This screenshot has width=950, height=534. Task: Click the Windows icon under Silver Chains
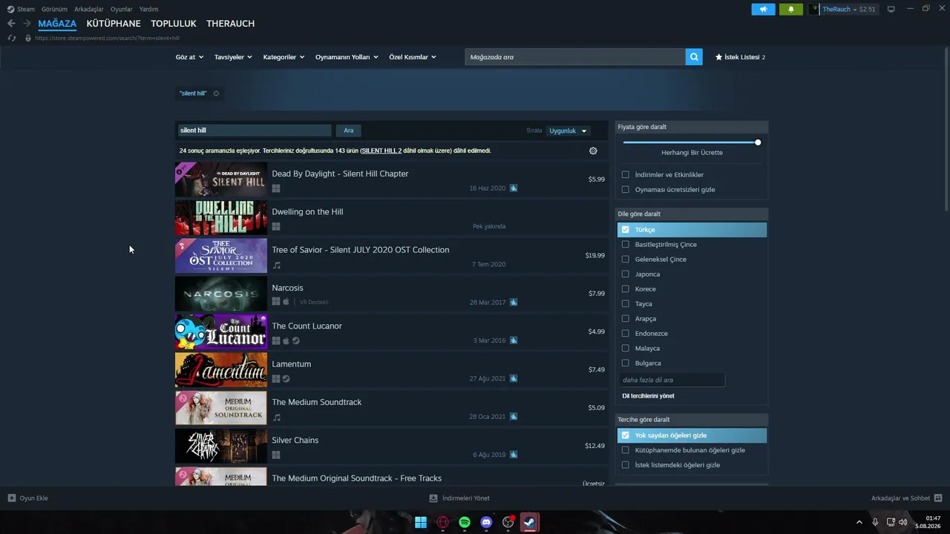click(x=276, y=455)
